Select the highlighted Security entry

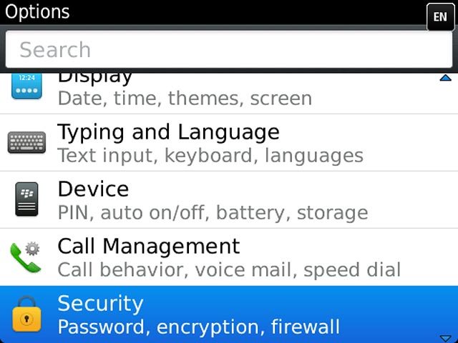pos(229,314)
